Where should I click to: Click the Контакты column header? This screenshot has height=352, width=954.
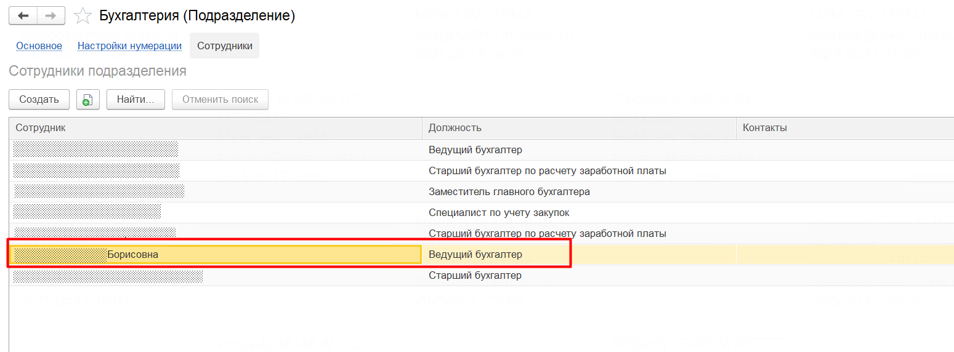click(845, 128)
